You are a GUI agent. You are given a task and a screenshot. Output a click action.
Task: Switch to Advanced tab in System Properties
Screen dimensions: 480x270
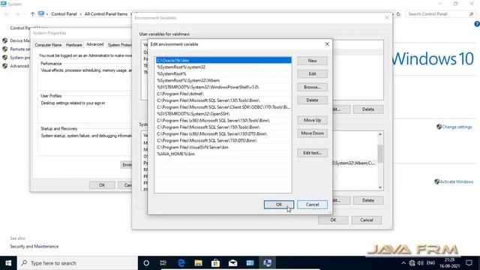95,44
